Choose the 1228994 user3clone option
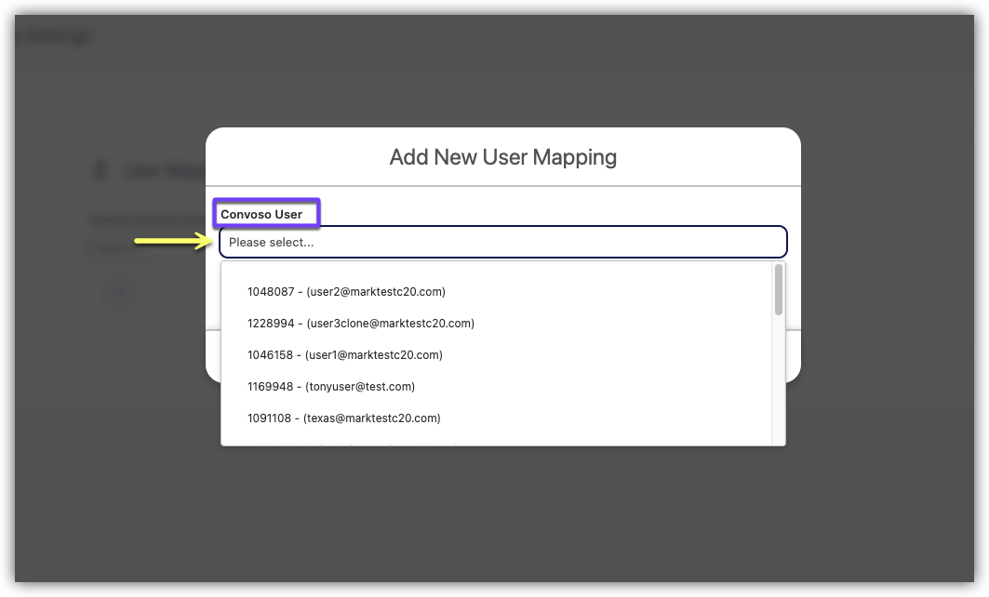This screenshot has height=597, width=989. 361,324
